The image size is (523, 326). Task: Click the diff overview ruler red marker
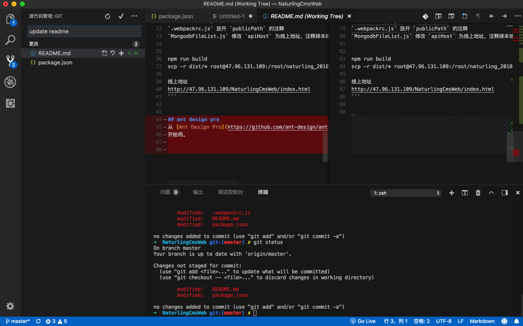point(516,153)
